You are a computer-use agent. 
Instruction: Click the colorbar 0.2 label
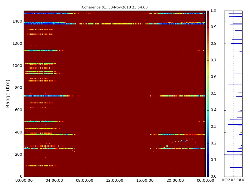213,143
